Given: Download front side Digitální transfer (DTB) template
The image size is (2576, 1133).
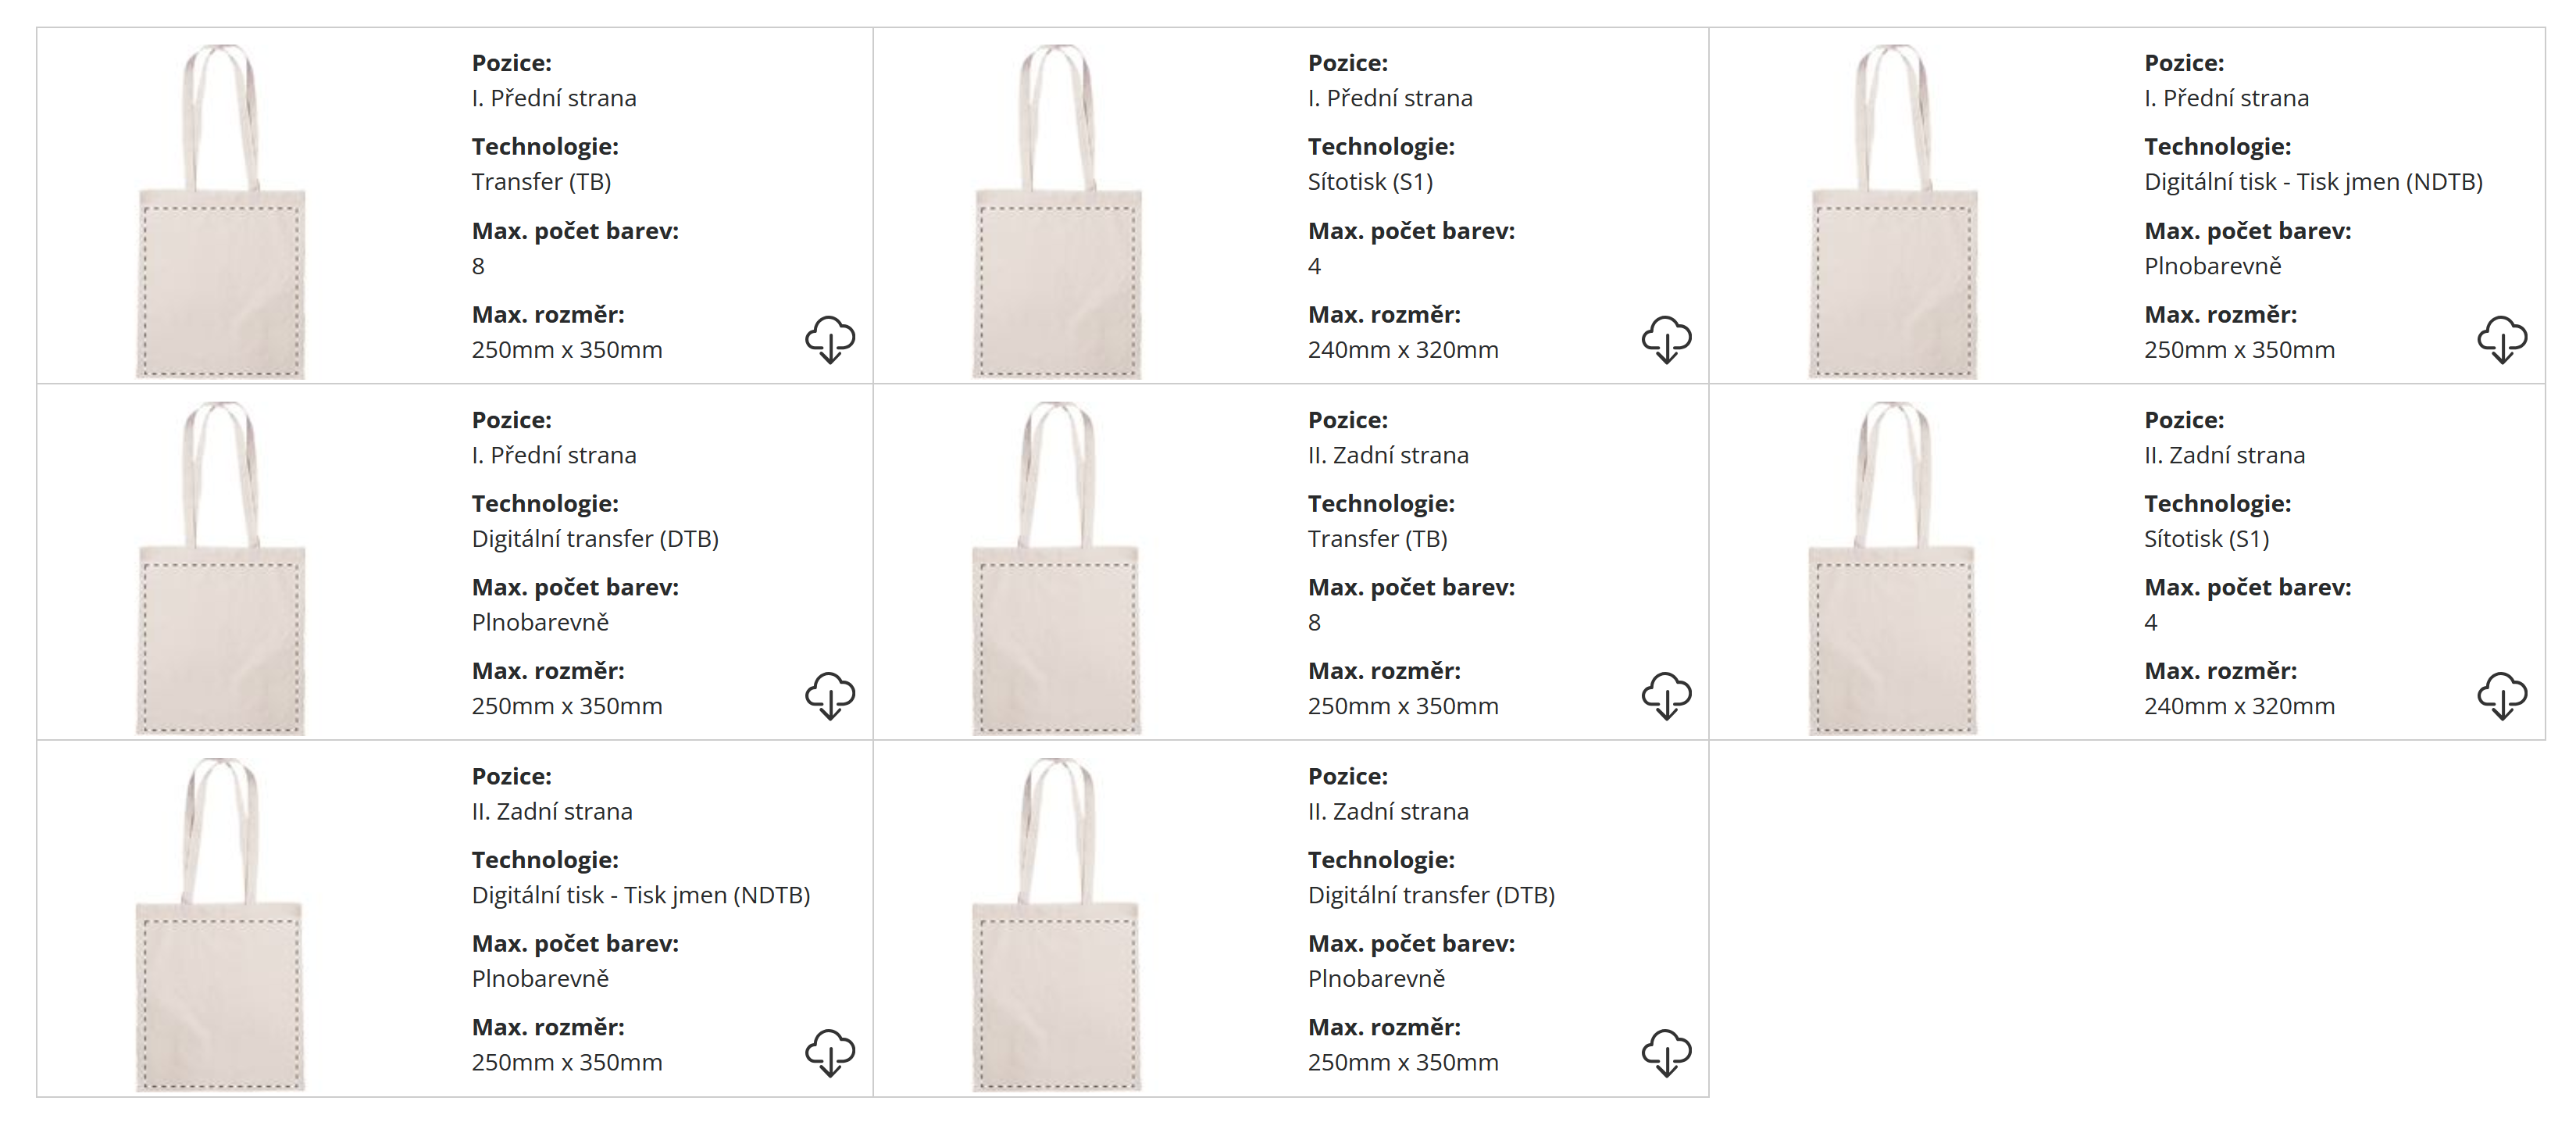Looking at the screenshot, I should pos(830,696).
